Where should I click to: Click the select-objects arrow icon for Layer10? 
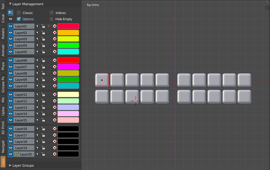(37, 86)
